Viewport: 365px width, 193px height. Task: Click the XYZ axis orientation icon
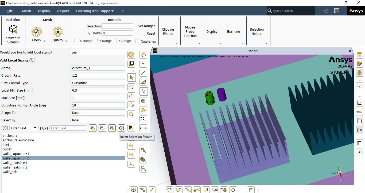143,55
